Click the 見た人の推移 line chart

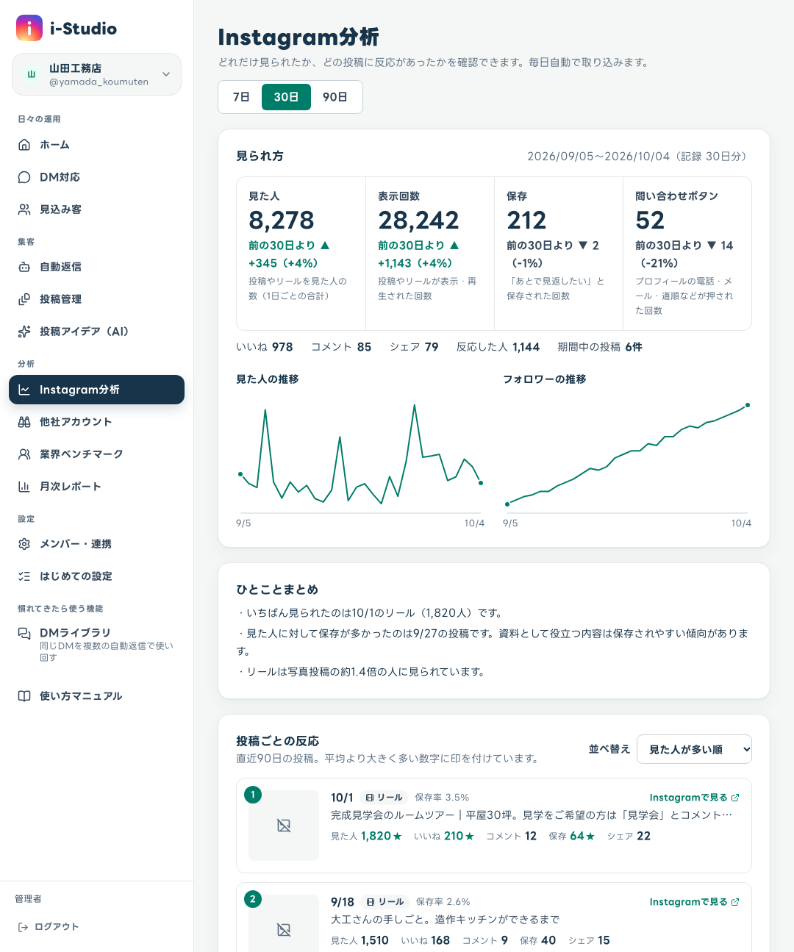[x=360, y=457]
